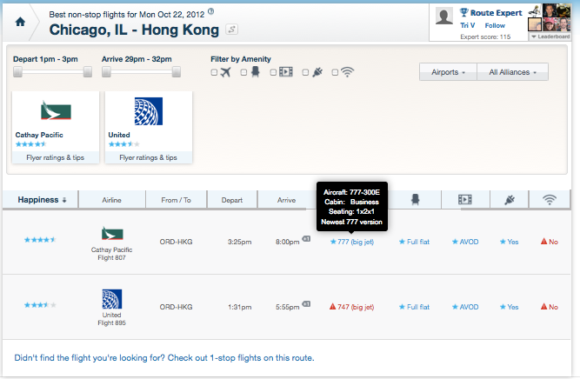Click the Depart slider left handle
580x379 pixels.
pyautogui.click(x=17, y=72)
